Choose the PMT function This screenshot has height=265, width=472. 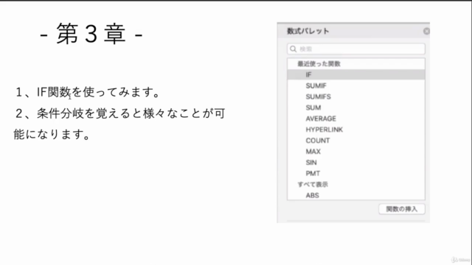point(356,174)
